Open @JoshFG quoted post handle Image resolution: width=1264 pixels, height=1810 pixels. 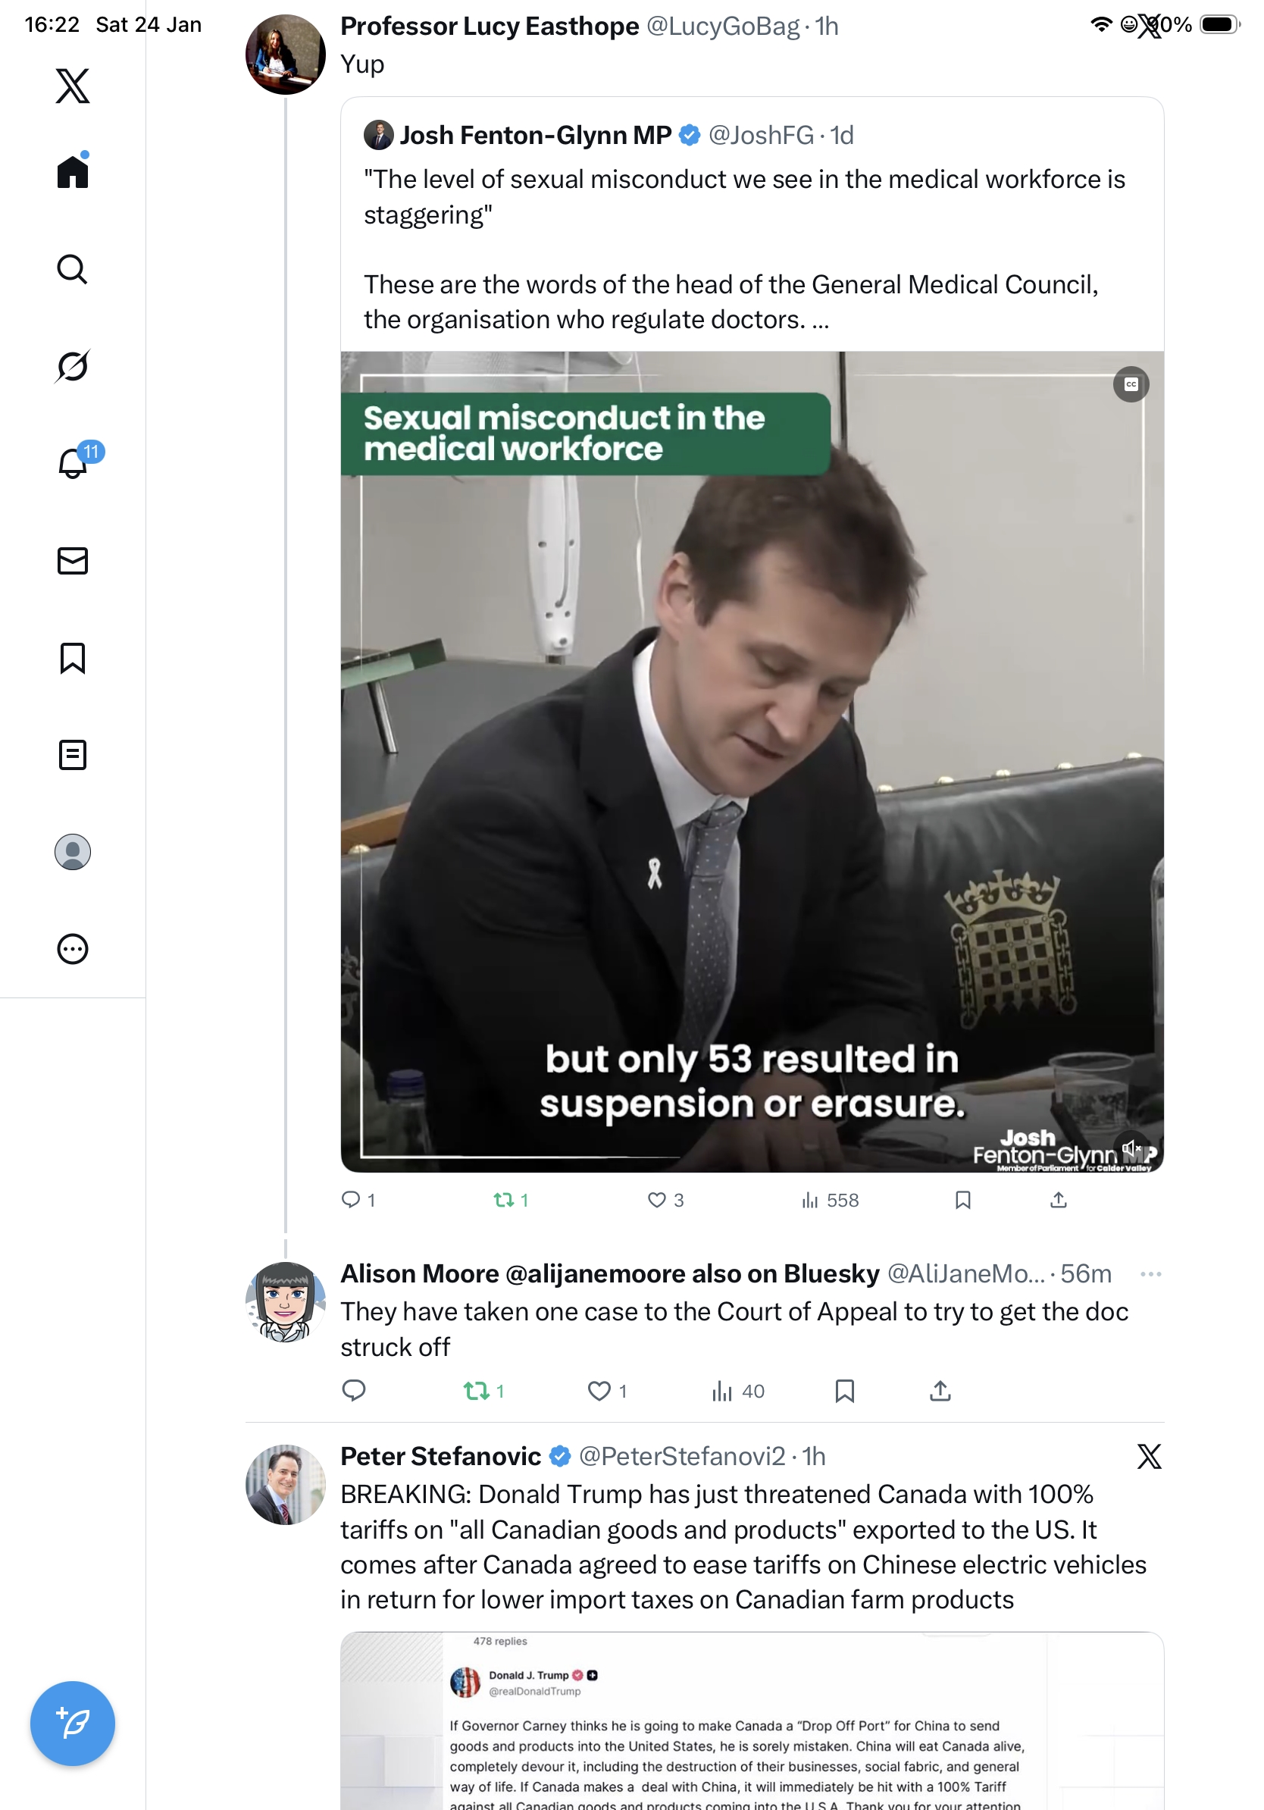click(x=761, y=136)
